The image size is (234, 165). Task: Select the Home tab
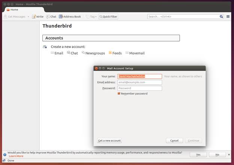coord(24,10)
